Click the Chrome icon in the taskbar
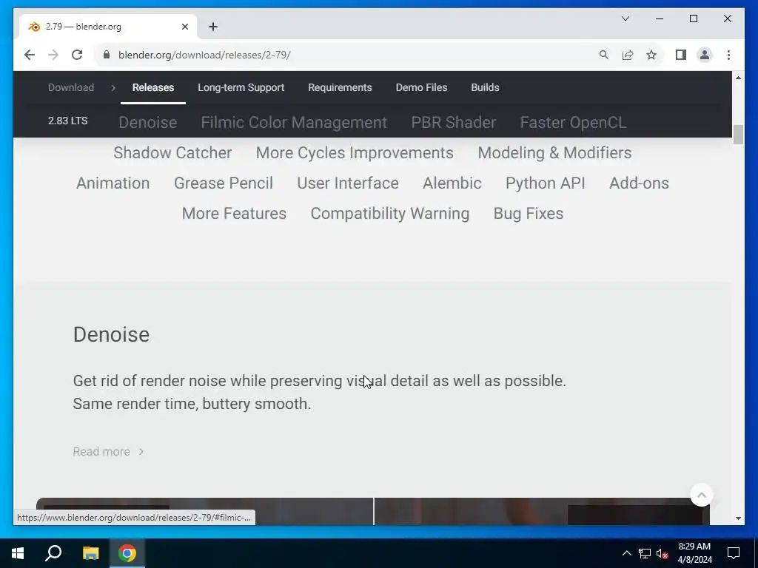758x568 pixels. coord(127,553)
